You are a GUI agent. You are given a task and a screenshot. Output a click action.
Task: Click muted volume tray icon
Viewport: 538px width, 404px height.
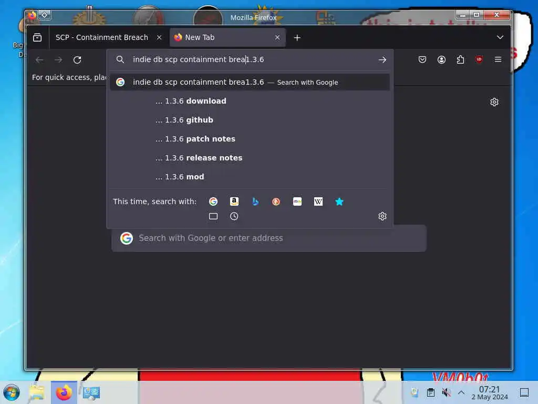pyautogui.click(x=446, y=392)
